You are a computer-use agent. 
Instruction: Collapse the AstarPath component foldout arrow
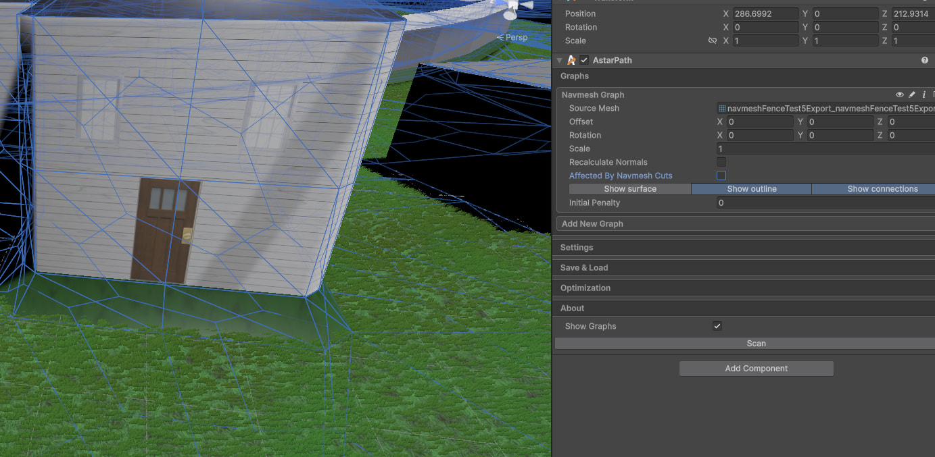click(x=560, y=61)
